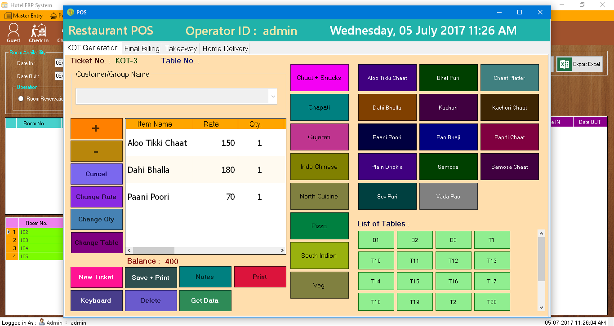Viewport: 614px width, 326px height.
Task: Select Dahi Bhalla row in order list
Action: tap(205, 170)
